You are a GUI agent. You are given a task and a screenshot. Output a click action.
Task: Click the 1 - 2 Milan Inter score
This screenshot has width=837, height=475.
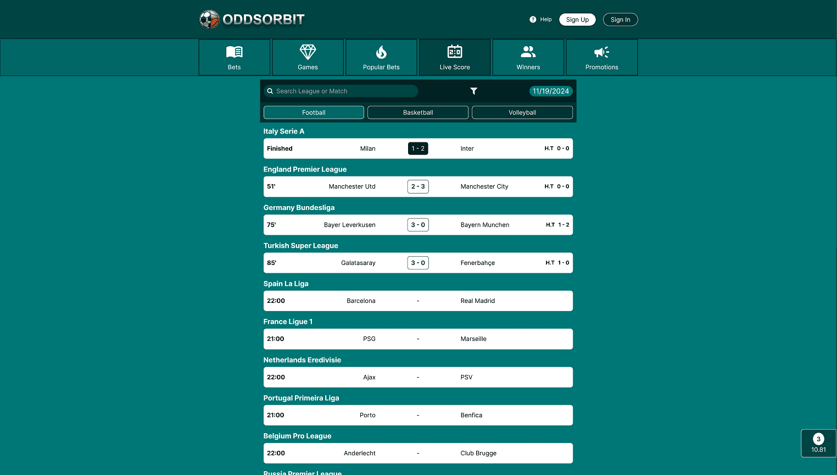point(418,148)
